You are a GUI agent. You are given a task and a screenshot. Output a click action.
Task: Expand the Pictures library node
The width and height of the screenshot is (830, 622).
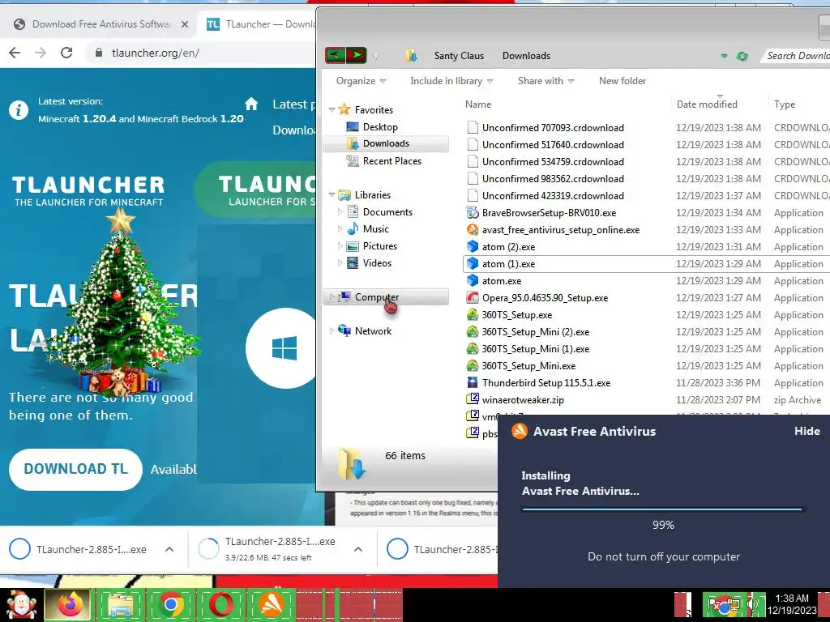[340, 246]
